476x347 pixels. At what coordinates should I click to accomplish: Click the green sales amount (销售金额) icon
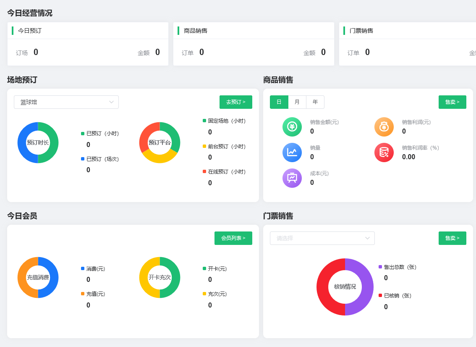tap(292, 126)
